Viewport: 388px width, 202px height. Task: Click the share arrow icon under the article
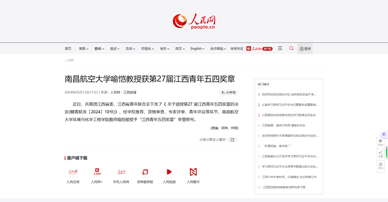(x=232, y=139)
